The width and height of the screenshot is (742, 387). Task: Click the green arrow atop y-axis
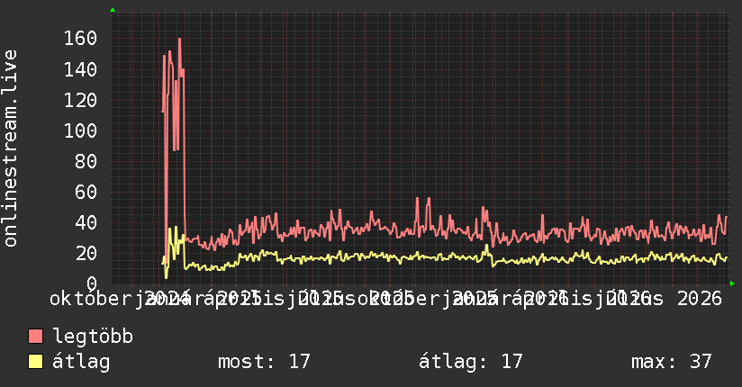click(x=113, y=10)
